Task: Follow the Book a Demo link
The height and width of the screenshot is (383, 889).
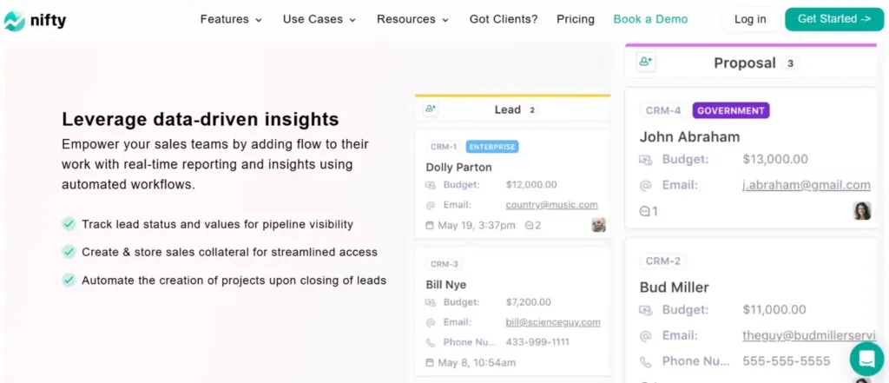Action: tap(650, 19)
